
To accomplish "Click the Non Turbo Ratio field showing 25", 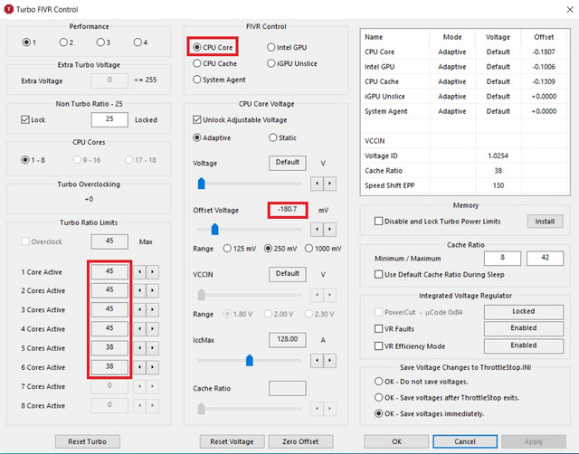I will (x=109, y=119).
